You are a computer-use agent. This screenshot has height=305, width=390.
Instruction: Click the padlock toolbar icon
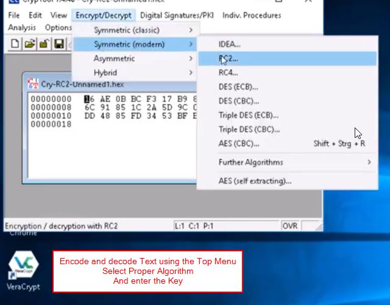pos(44,44)
